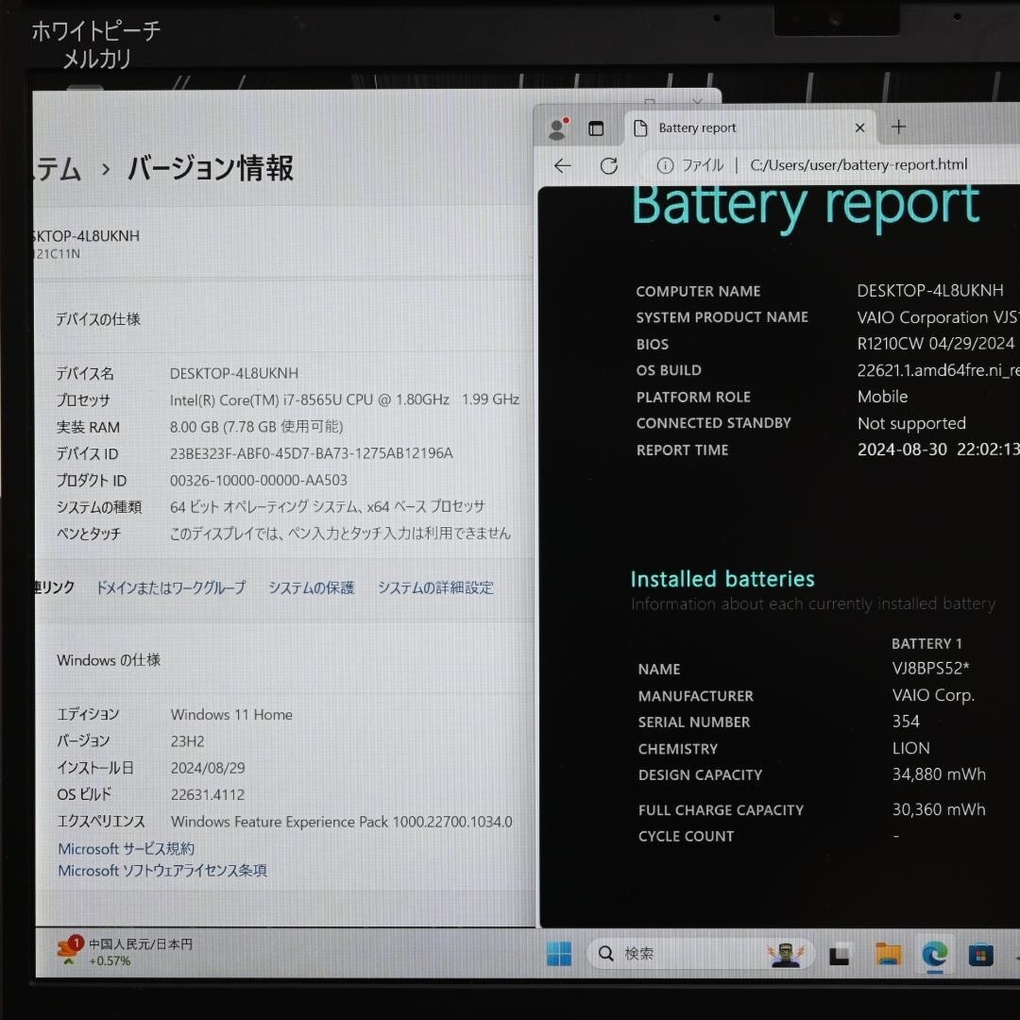
Task: Click the Windows の仕様 section header
Action: coord(109,660)
